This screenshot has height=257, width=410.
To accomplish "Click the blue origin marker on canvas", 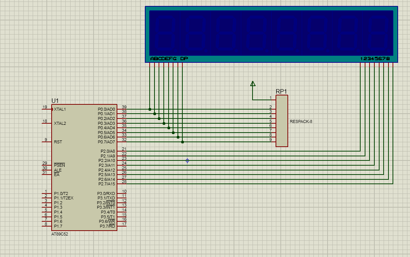I will [187, 160].
